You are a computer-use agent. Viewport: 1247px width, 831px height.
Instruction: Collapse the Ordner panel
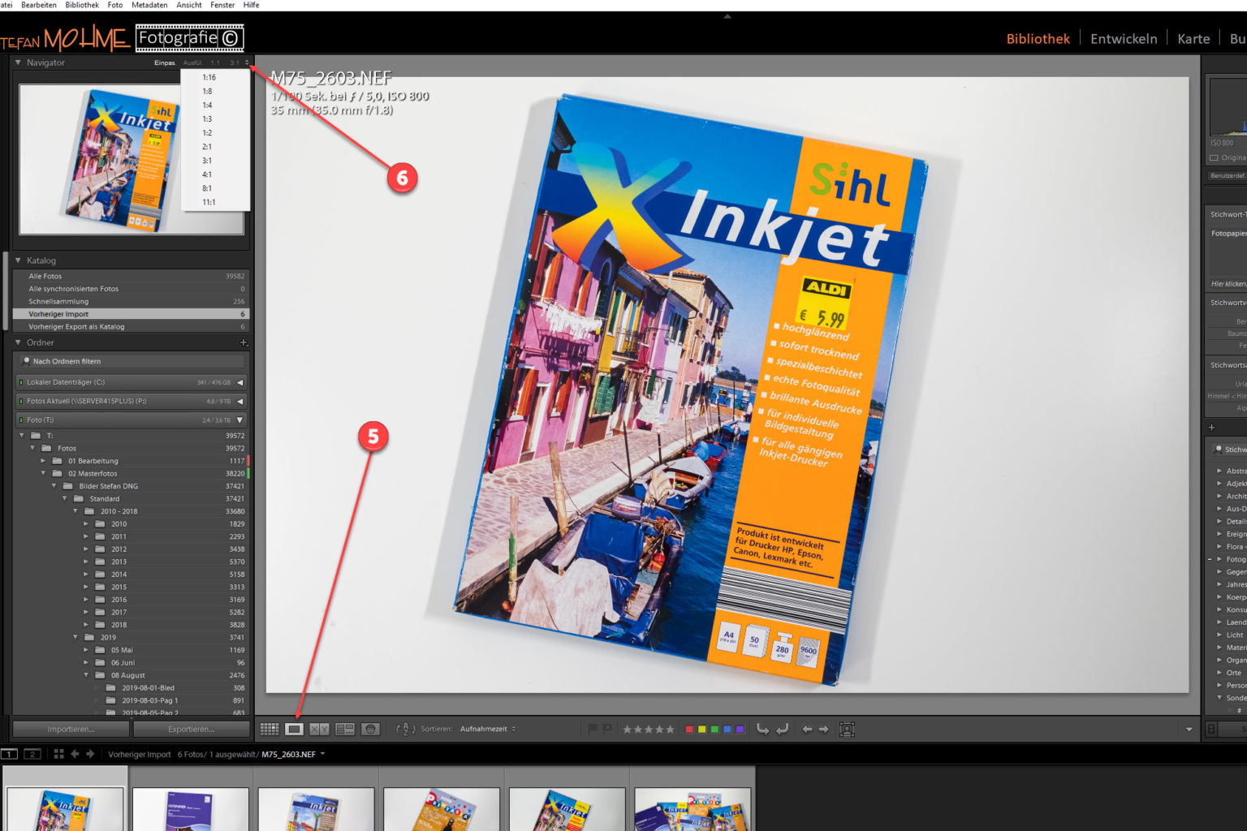[x=18, y=342]
